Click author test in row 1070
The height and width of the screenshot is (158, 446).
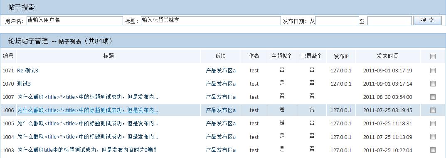coord(254,84)
